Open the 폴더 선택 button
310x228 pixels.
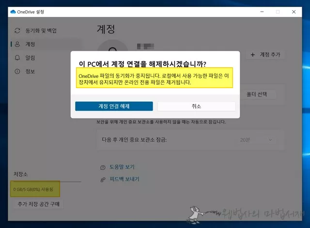pos(257,94)
